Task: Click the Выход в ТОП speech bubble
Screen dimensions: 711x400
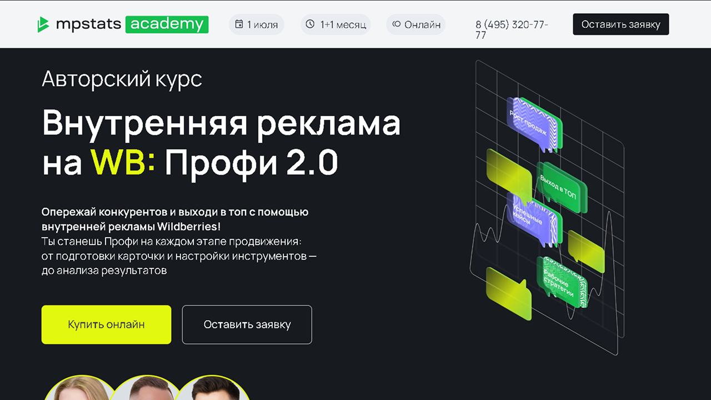Action: 561,188
